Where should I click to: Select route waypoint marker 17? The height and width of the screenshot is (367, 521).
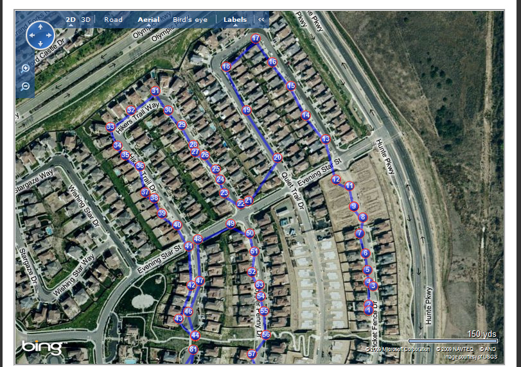coord(256,38)
